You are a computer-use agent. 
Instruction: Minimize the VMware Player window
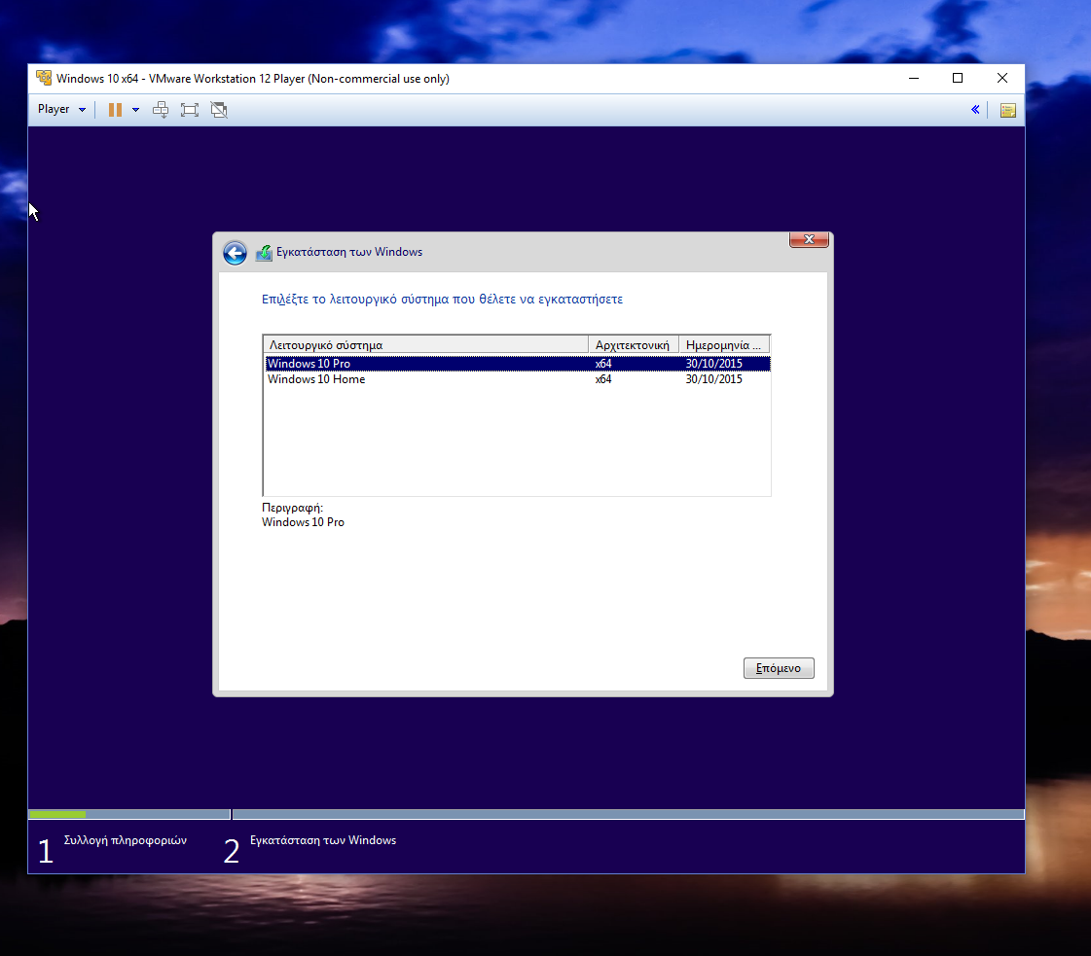[914, 78]
